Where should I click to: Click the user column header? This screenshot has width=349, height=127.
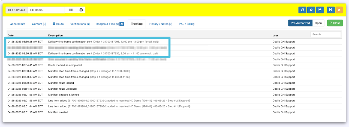click(275, 35)
